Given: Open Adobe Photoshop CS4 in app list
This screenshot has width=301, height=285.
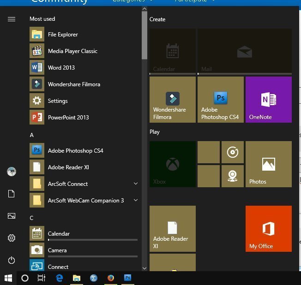Looking at the screenshot, I should pyautogui.click(x=84, y=150).
